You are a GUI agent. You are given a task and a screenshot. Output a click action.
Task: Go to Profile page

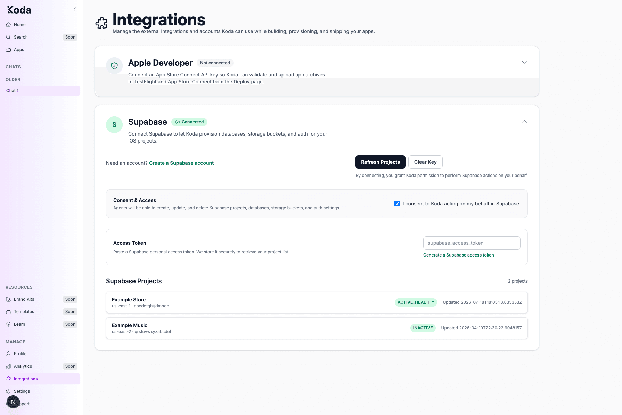click(41, 354)
